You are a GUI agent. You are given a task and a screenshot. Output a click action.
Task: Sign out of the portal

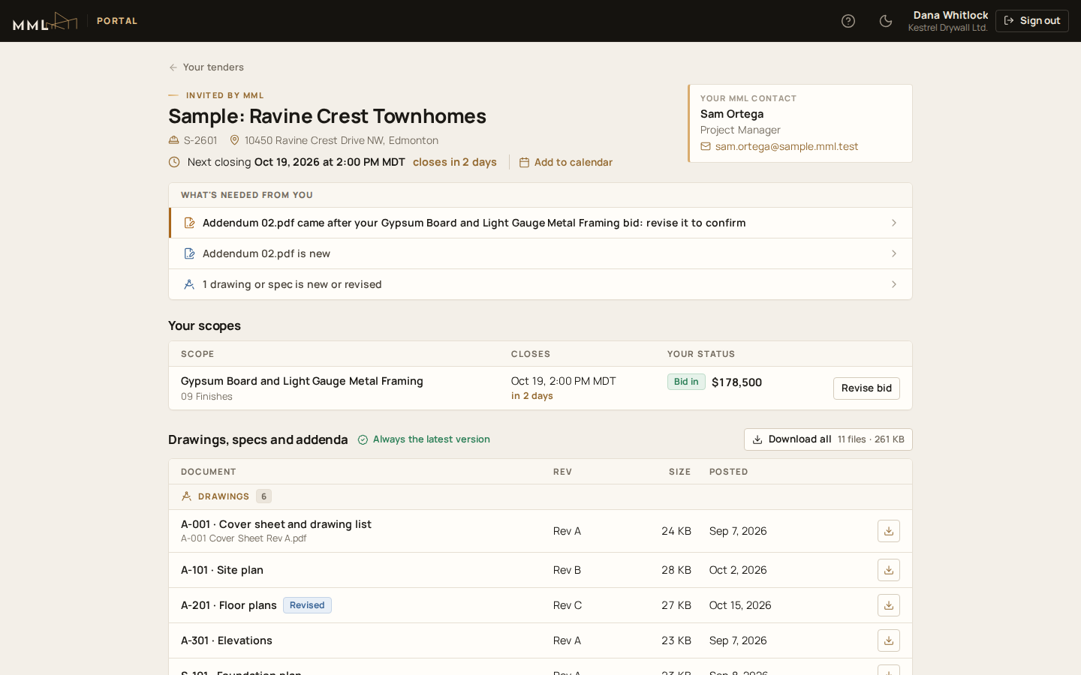click(x=1032, y=21)
